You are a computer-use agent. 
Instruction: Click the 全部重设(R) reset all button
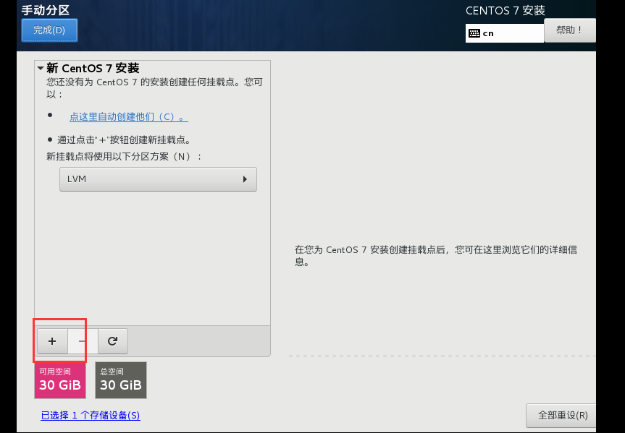point(562,416)
